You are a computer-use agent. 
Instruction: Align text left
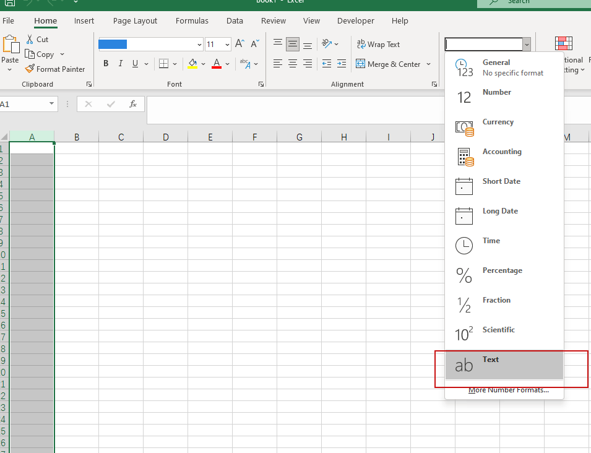(x=278, y=64)
